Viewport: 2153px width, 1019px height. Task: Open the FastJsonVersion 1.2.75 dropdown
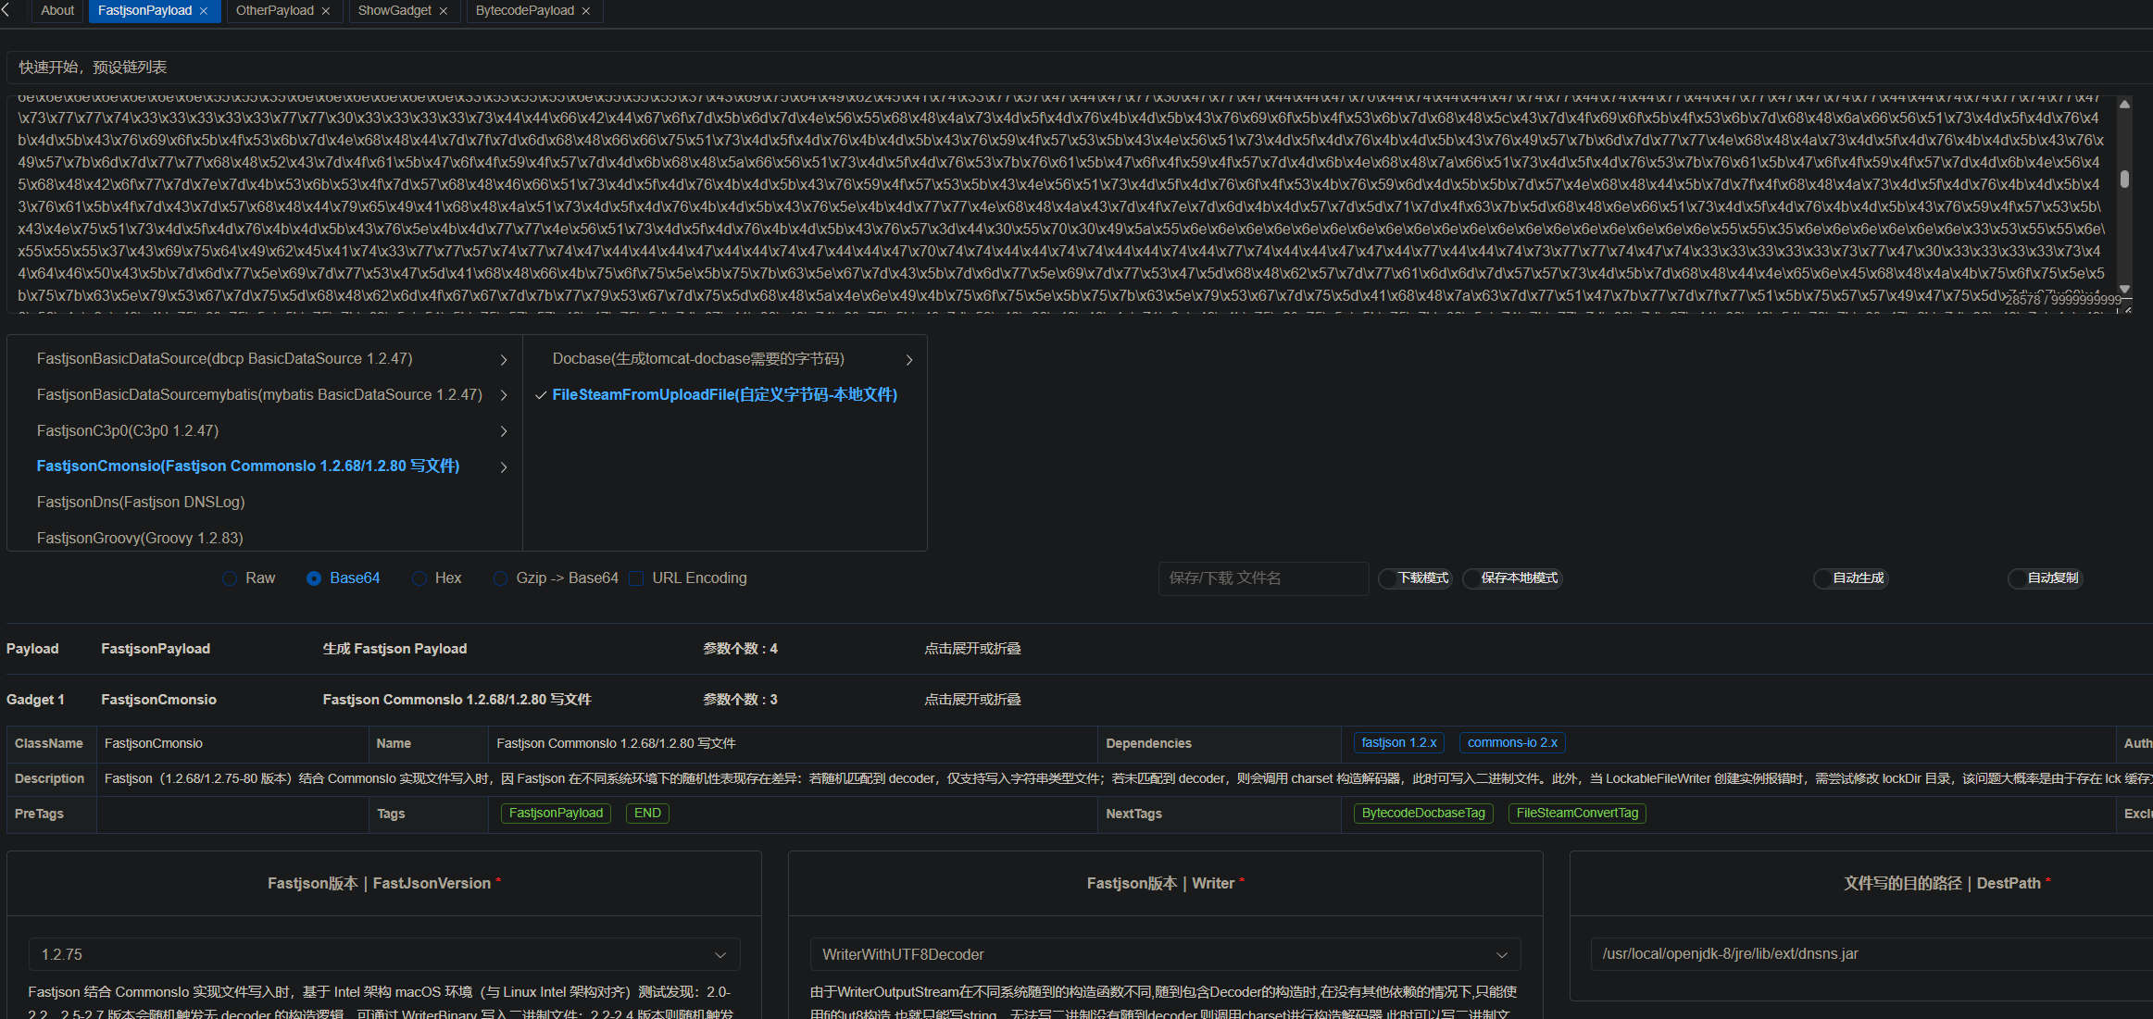click(384, 954)
